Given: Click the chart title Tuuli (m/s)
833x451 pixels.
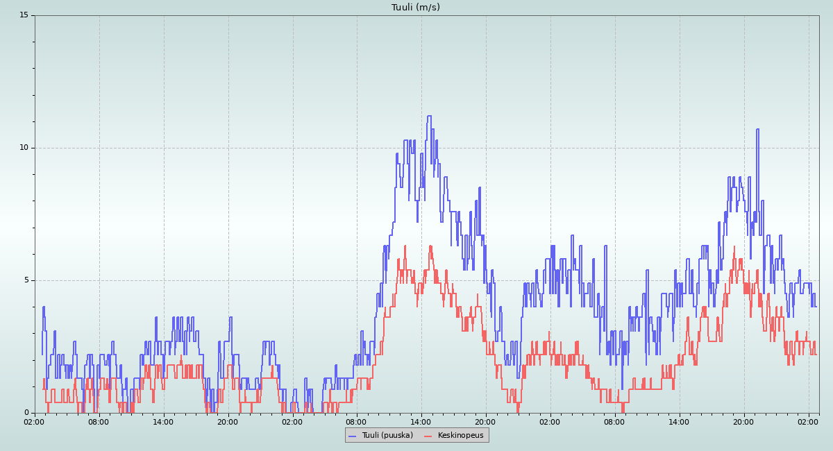Looking at the screenshot, I should 415,8.
